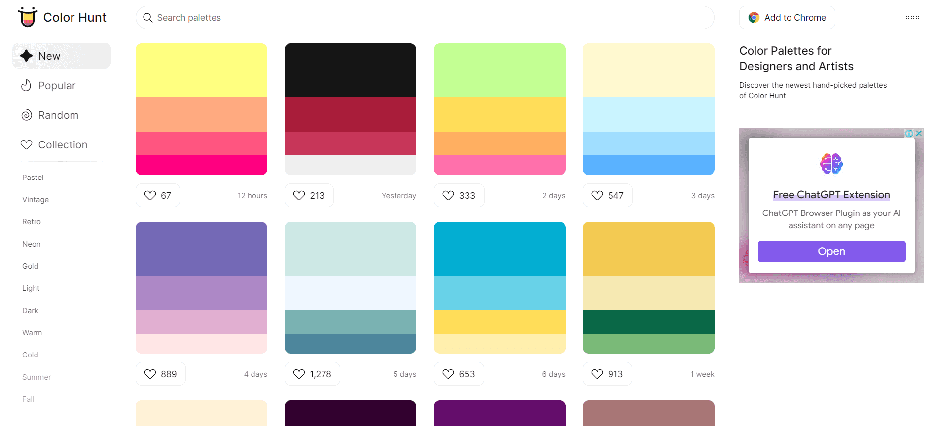Heart the palette showing 1,278 likes

312,374
